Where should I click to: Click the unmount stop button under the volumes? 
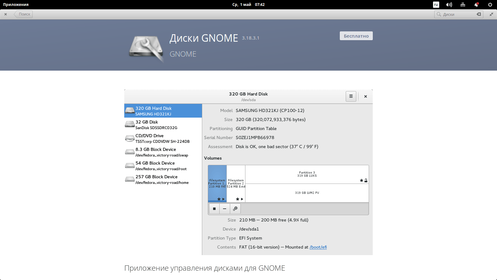pos(214,209)
